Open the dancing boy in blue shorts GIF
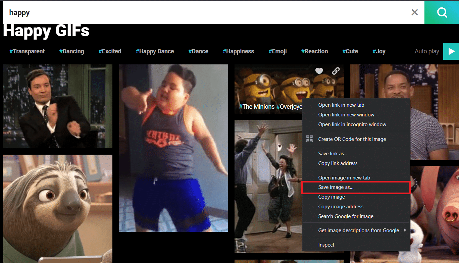This screenshot has width=459, height=263. [173, 148]
